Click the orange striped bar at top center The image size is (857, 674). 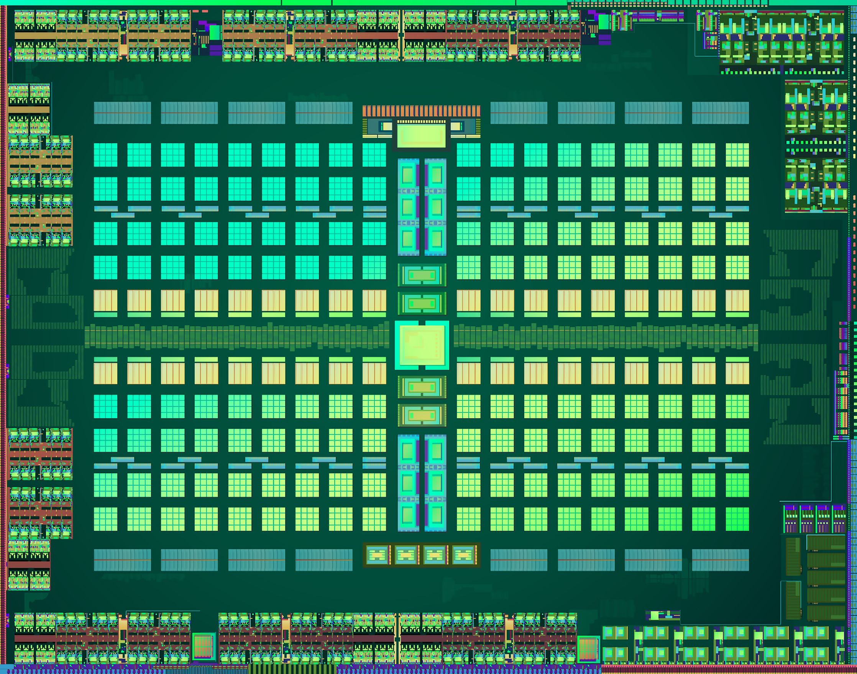coord(421,111)
